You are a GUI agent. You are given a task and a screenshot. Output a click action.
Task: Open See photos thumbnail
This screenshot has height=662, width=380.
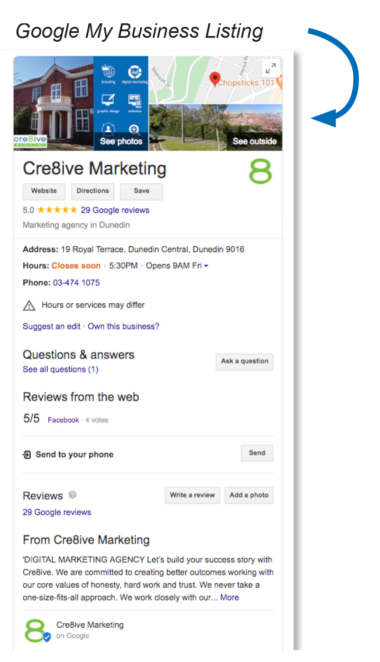click(x=121, y=103)
